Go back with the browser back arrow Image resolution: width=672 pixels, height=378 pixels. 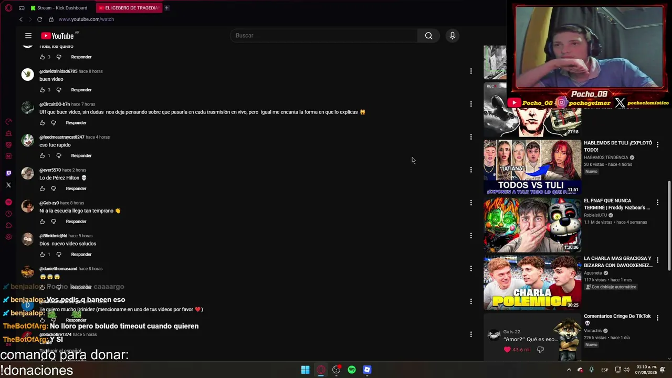[x=21, y=19]
